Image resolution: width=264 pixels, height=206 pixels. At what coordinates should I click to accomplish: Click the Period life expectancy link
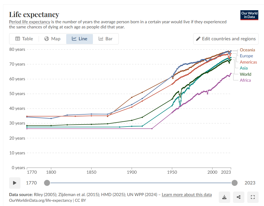coord(30,22)
